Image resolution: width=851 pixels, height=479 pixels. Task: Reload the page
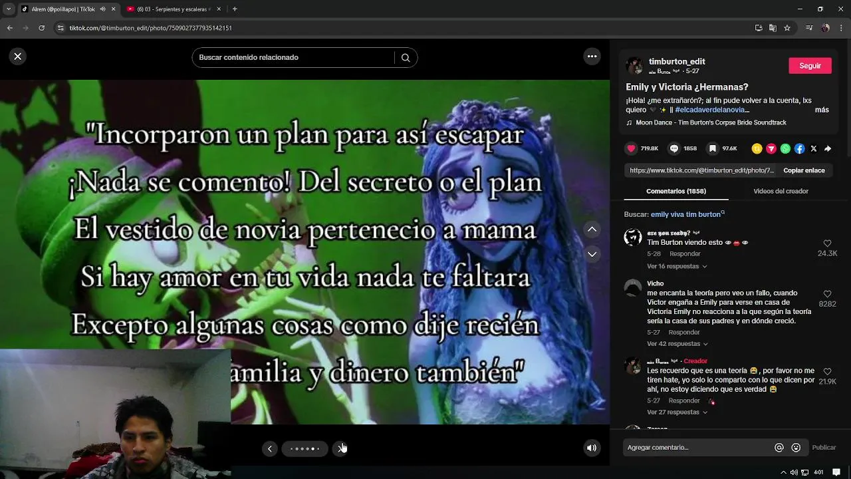41,28
